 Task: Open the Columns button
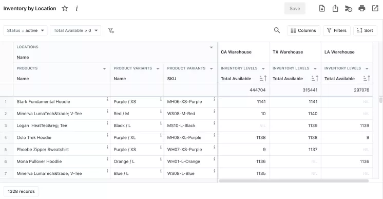pos(303,30)
